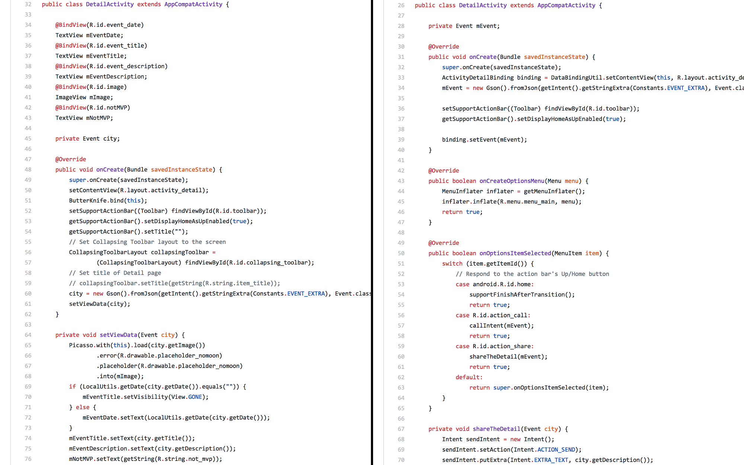Click 'onCreateOptionsMenu' method name in right pane
744x465 pixels.
click(511, 181)
